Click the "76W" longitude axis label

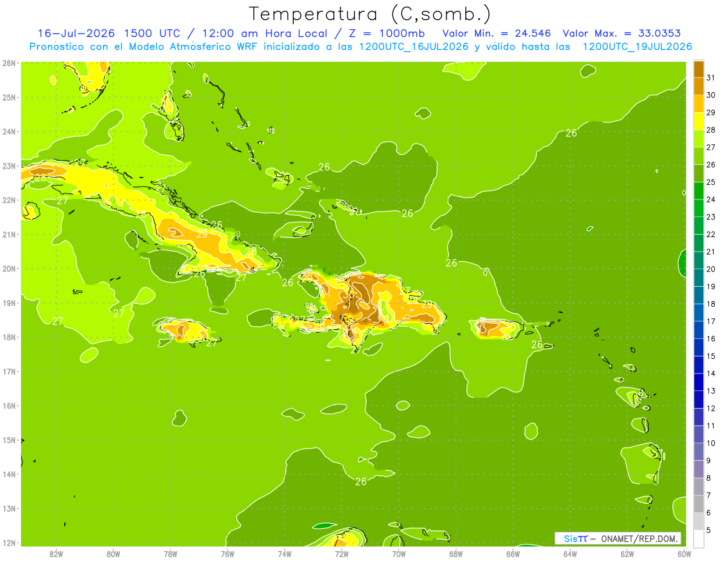(x=228, y=554)
